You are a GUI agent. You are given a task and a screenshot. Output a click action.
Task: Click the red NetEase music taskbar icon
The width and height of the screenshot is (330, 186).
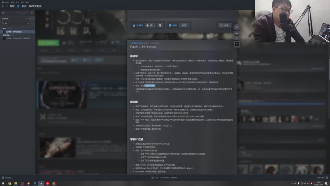tap(47, 184)
